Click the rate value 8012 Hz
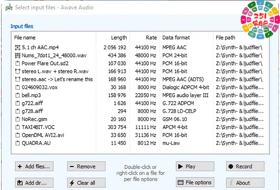The height and width of the screenshot is (190, 280). pos(147,143)
